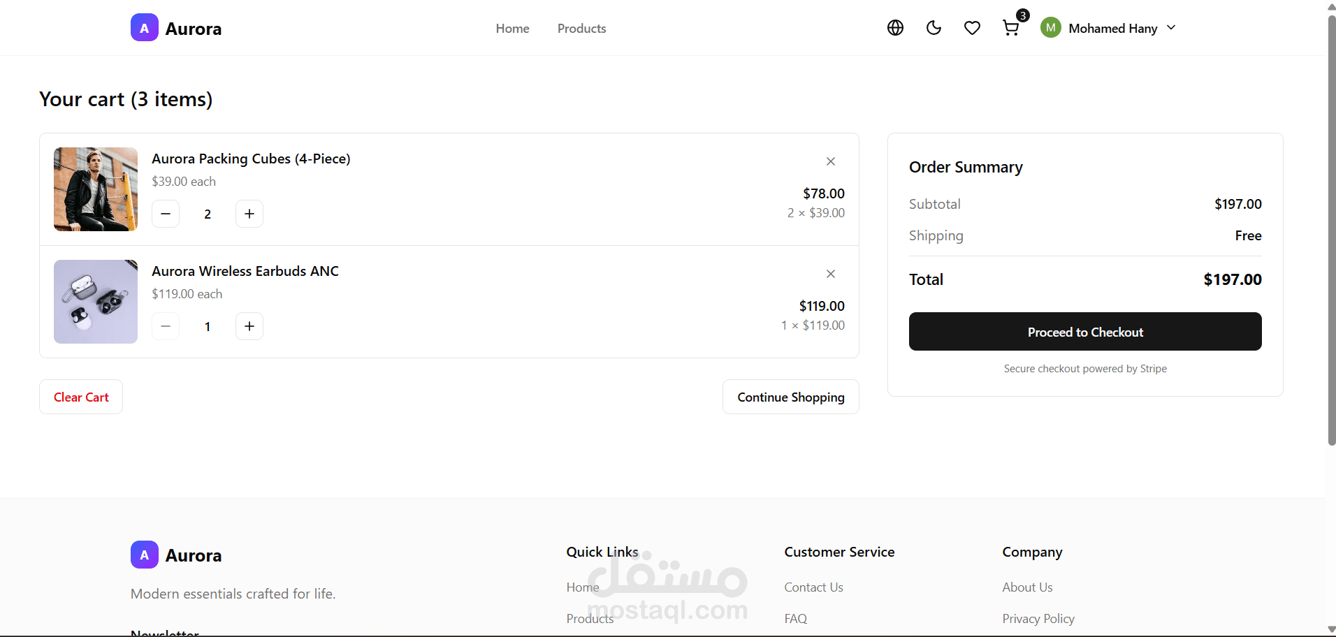The height and width of the screenshot is (637, 1336).
Task: Open the Wireless Earbuds product thumbnail
Action: 96,302
